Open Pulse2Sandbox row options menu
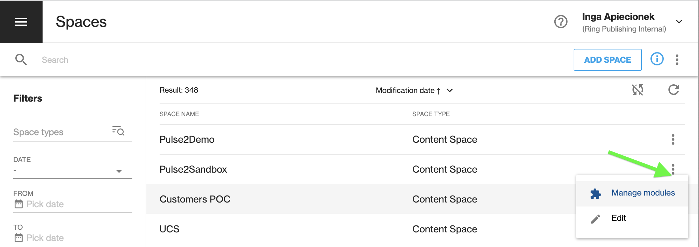 [673, 169]
